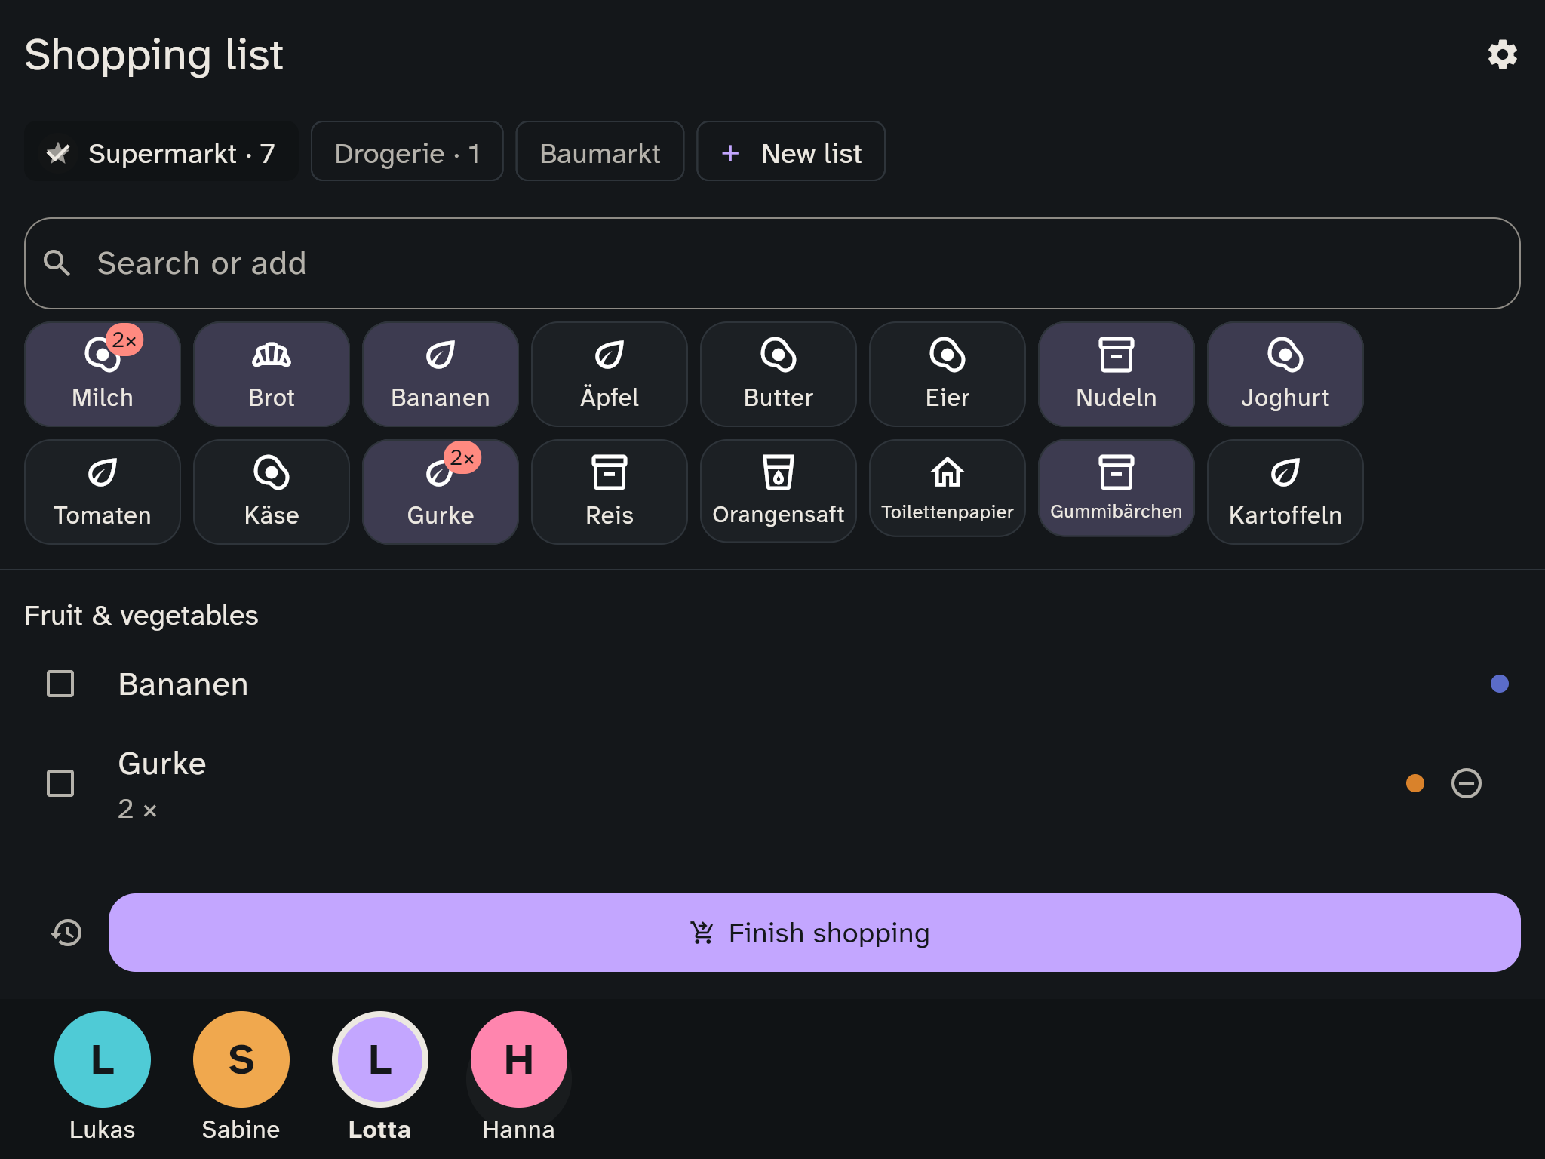Add Kartoffeln from quick-add tiles

coord(1285,492)
